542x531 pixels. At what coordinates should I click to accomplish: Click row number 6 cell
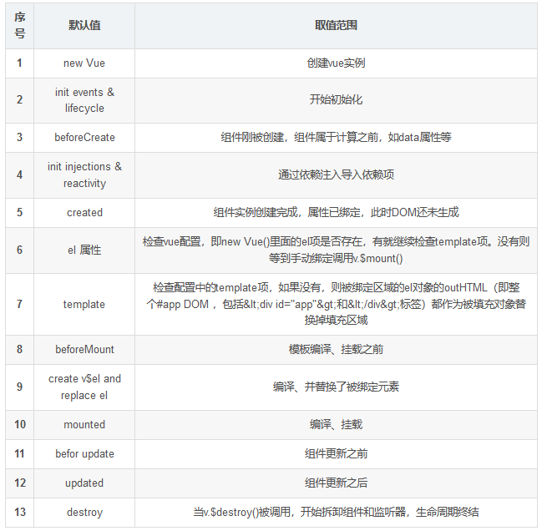pos(20,250)
